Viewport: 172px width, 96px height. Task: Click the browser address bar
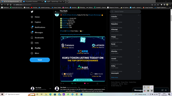tap(81, 5)
